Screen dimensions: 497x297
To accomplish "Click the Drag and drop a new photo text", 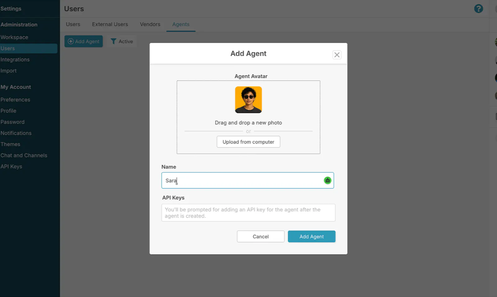I will coord(248,123).
